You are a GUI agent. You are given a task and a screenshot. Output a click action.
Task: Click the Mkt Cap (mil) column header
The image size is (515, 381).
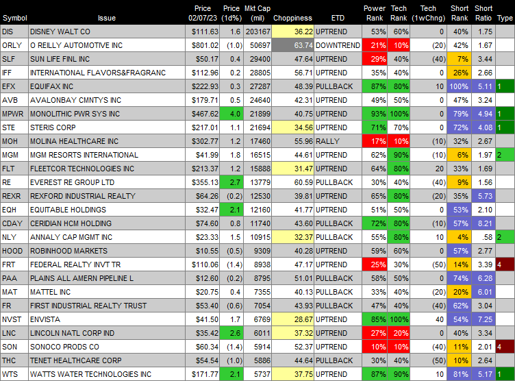point(257,13)
